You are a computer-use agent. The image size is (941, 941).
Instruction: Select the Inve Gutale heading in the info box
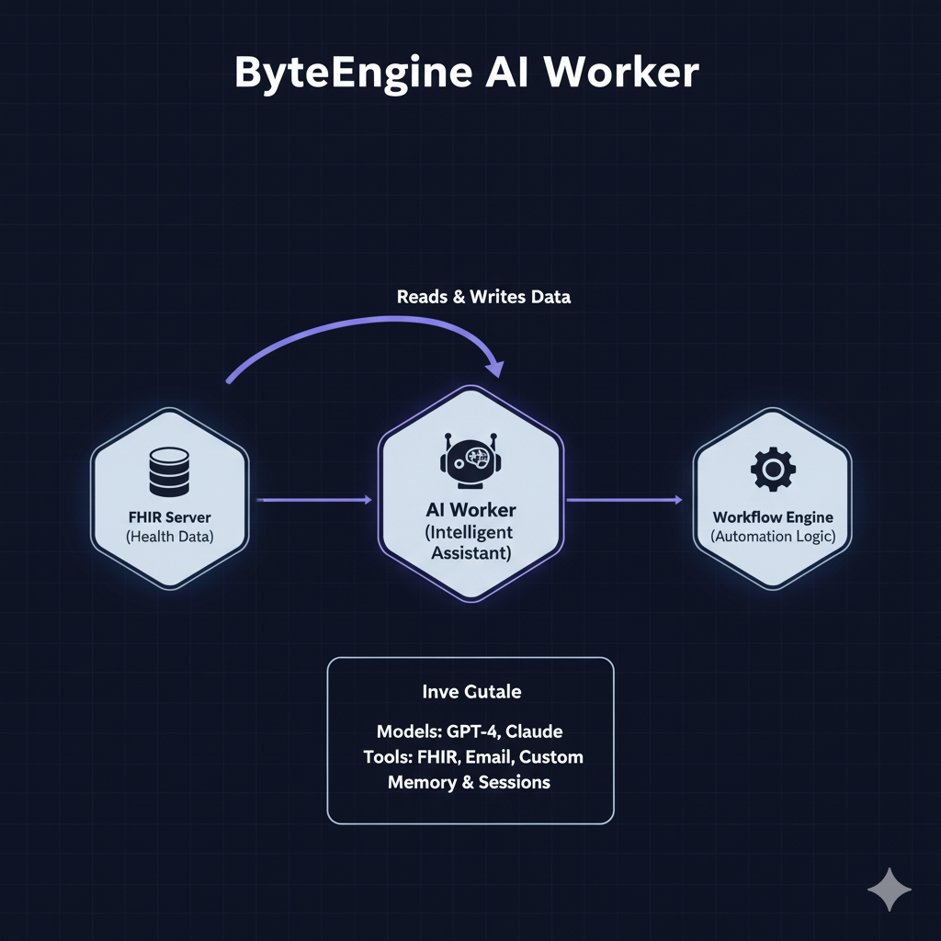coord(471,691)
